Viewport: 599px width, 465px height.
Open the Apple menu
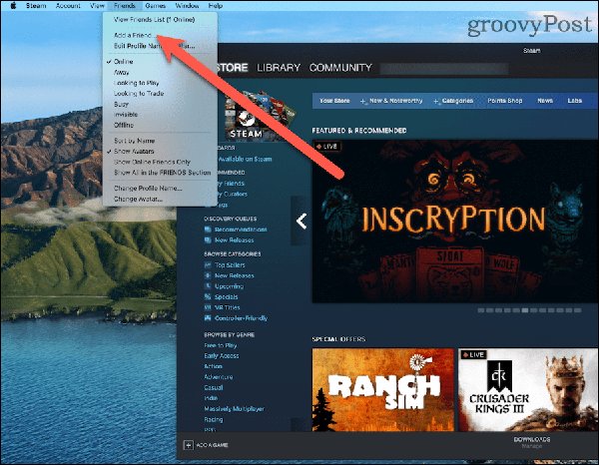pyautogui.click(x=13, y=6)
